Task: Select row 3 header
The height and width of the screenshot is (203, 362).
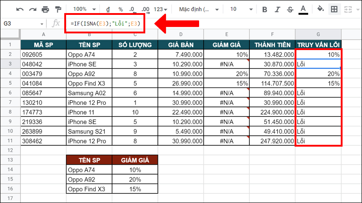Action: tap(10, 64)
